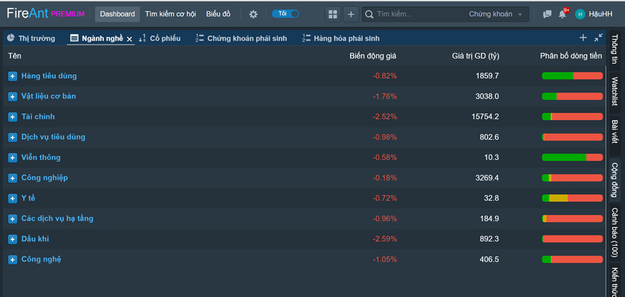
Task: Expand the Dầu khí industry row
Action: point(12,239)
